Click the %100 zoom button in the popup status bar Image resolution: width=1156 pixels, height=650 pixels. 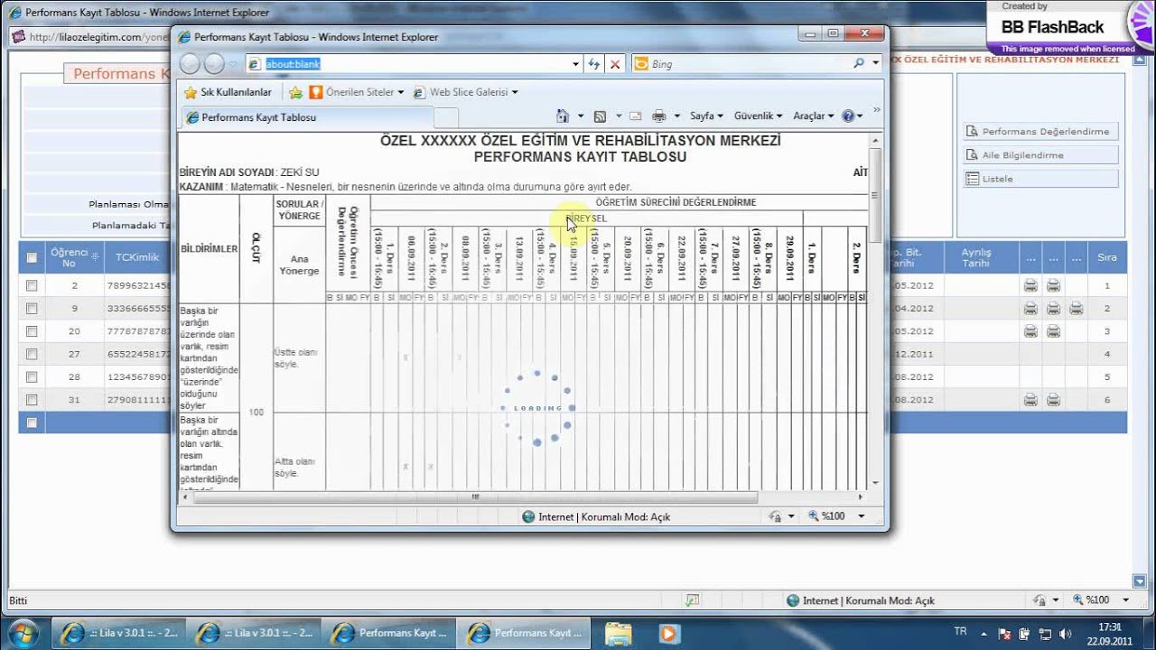pyautogui.click(x=827, y=516)
